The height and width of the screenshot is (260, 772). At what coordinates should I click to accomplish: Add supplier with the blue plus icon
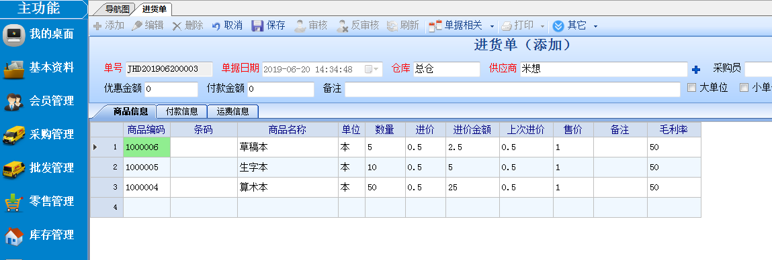point(695,70)
